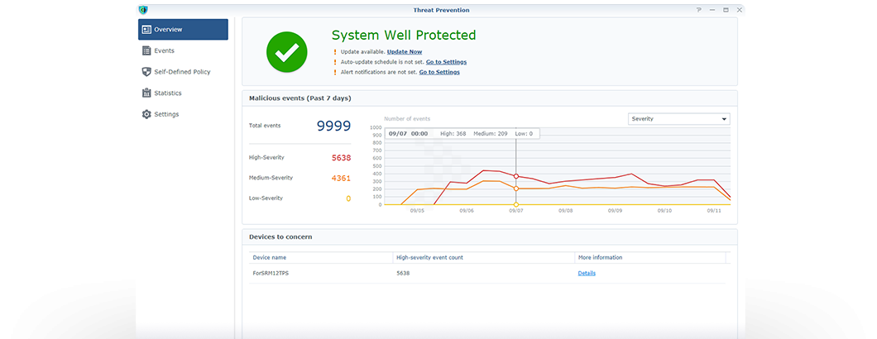
Task: Click the Threat Prevention shield app icon
Action: point(143,10)
